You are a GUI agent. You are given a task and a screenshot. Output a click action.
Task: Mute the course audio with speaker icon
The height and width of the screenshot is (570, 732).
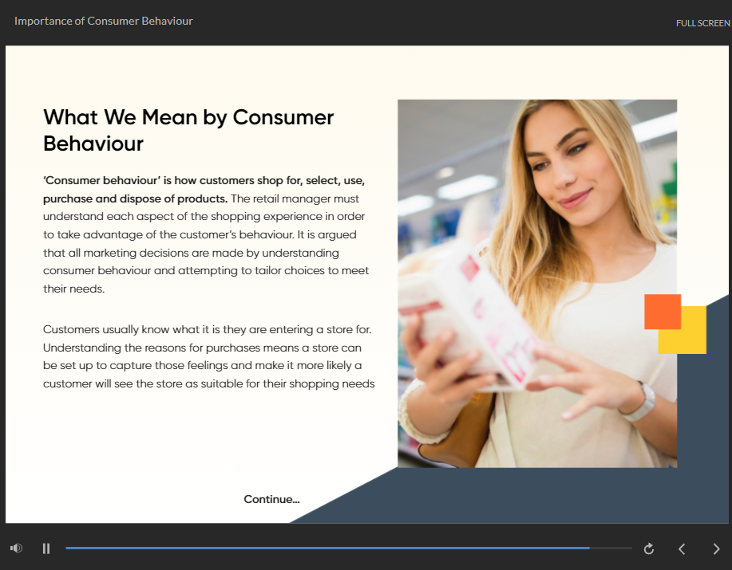[x=16, y=548]
